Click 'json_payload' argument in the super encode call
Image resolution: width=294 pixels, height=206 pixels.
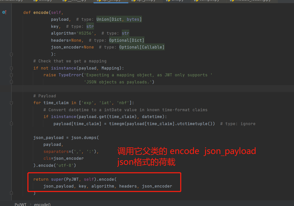(x=59, y=186)
